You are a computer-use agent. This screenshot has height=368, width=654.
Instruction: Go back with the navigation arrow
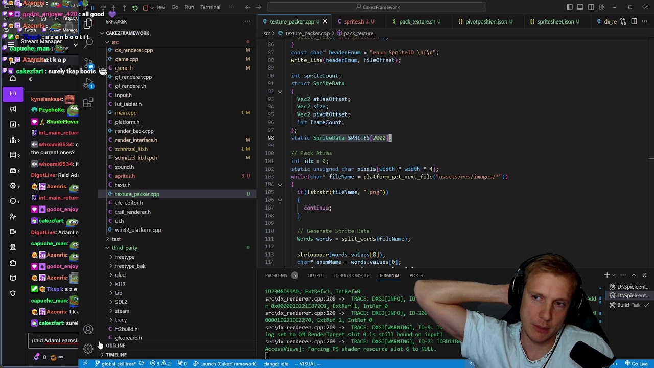tap(248, 7)
